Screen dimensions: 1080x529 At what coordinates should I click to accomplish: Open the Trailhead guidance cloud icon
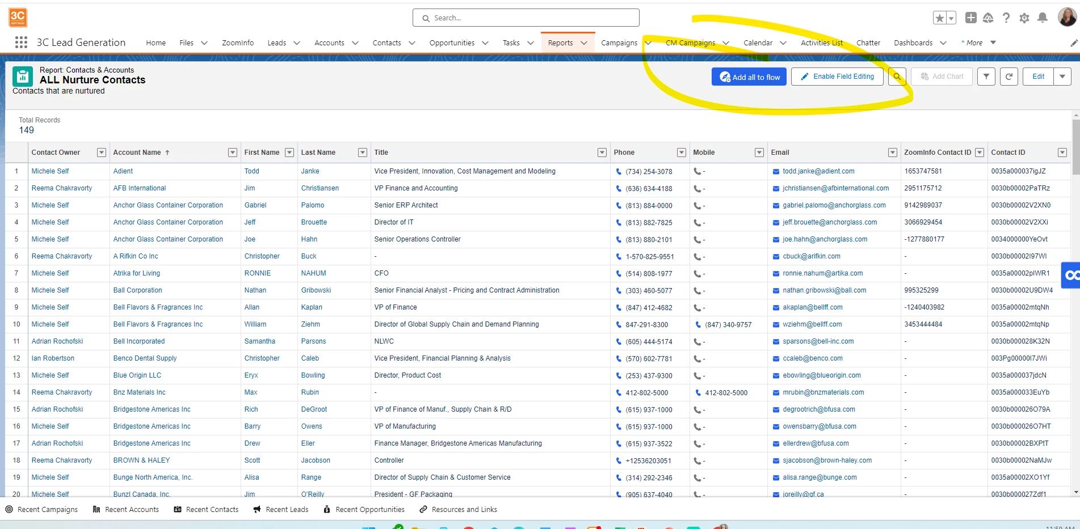click(988, 18)
